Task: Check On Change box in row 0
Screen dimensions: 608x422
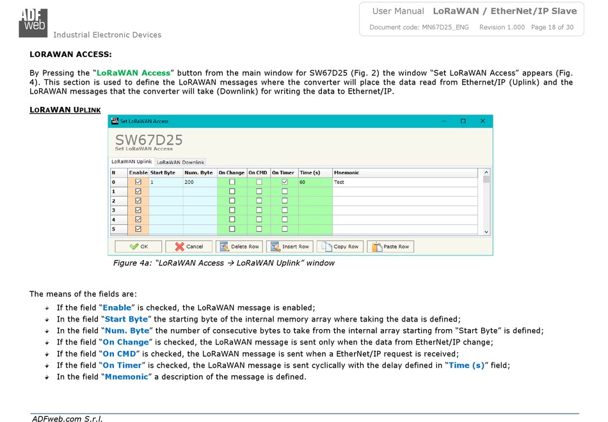Action: click(x=232, y=182)
